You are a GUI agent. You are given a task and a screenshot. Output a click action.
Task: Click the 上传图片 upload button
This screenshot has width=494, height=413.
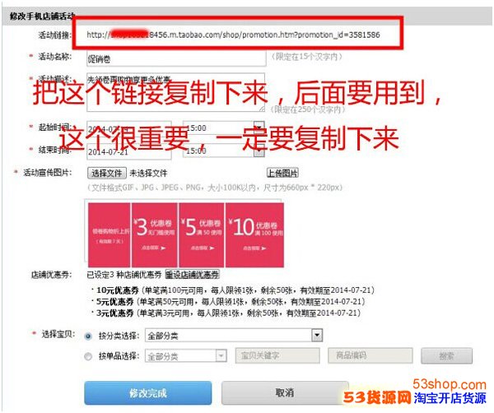[282, 173]
